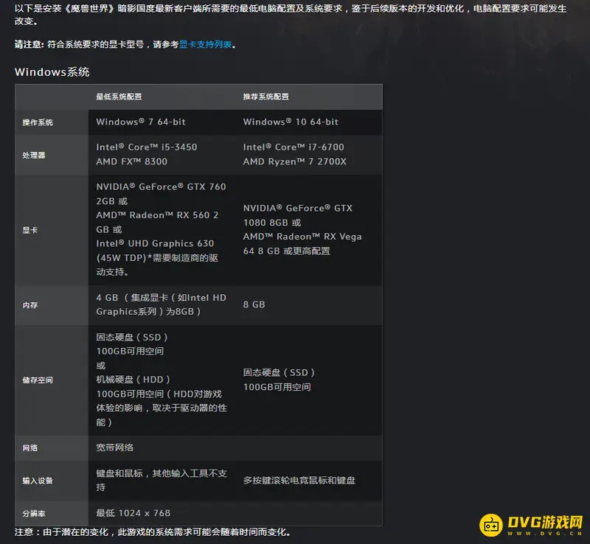
Task: Select the Intel Core i7-6700 text
Action: click(x=294, y=147)
